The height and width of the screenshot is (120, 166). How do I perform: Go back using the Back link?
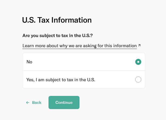pos(34,103)
